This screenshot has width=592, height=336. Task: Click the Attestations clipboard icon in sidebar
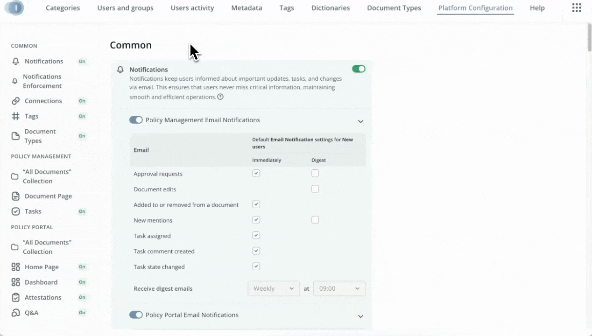[16, 298]
